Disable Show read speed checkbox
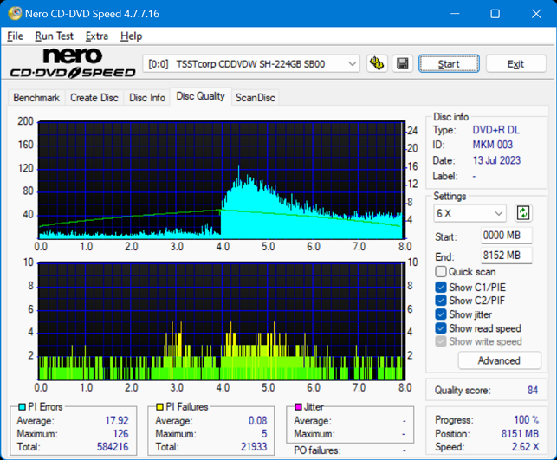 (440, 328)
